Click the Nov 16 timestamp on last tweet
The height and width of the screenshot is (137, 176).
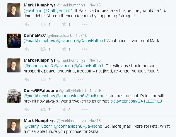point(95,121)
